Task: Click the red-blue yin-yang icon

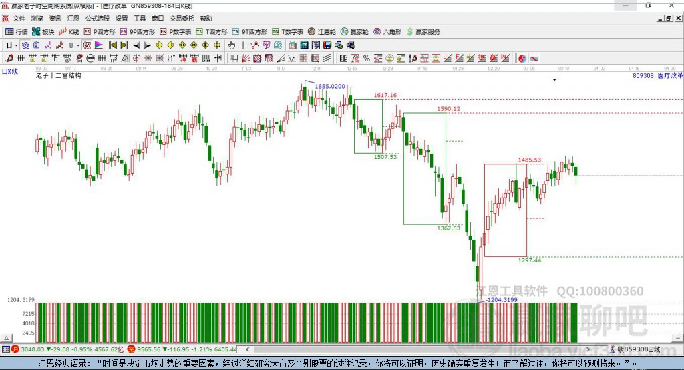Action: point(522,59)
